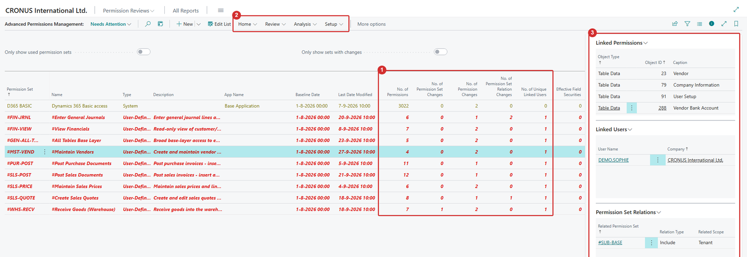This screenshot has height=257, width=747.
Task: Open the arrow dropdown next to New
Action: tap(198, 24)
